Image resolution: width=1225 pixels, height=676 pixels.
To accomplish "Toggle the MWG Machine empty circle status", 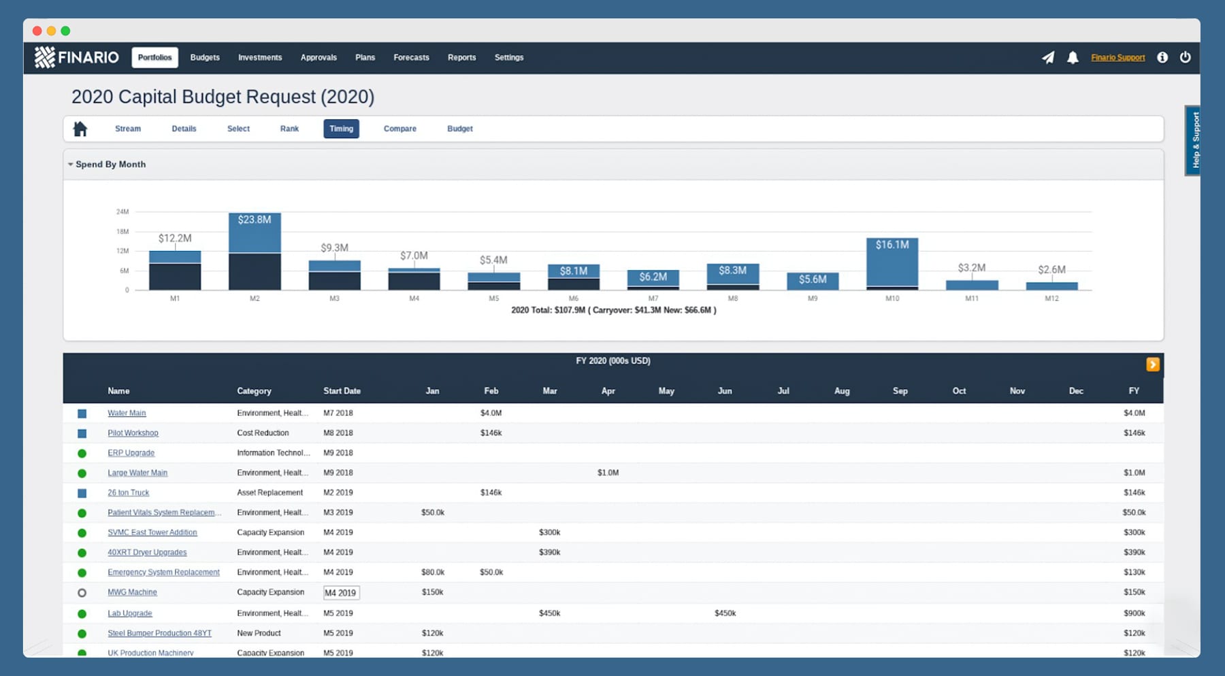I will [x=82, y=593].
